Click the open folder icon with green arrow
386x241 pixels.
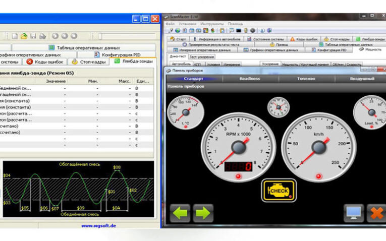[x=24, y=36]
